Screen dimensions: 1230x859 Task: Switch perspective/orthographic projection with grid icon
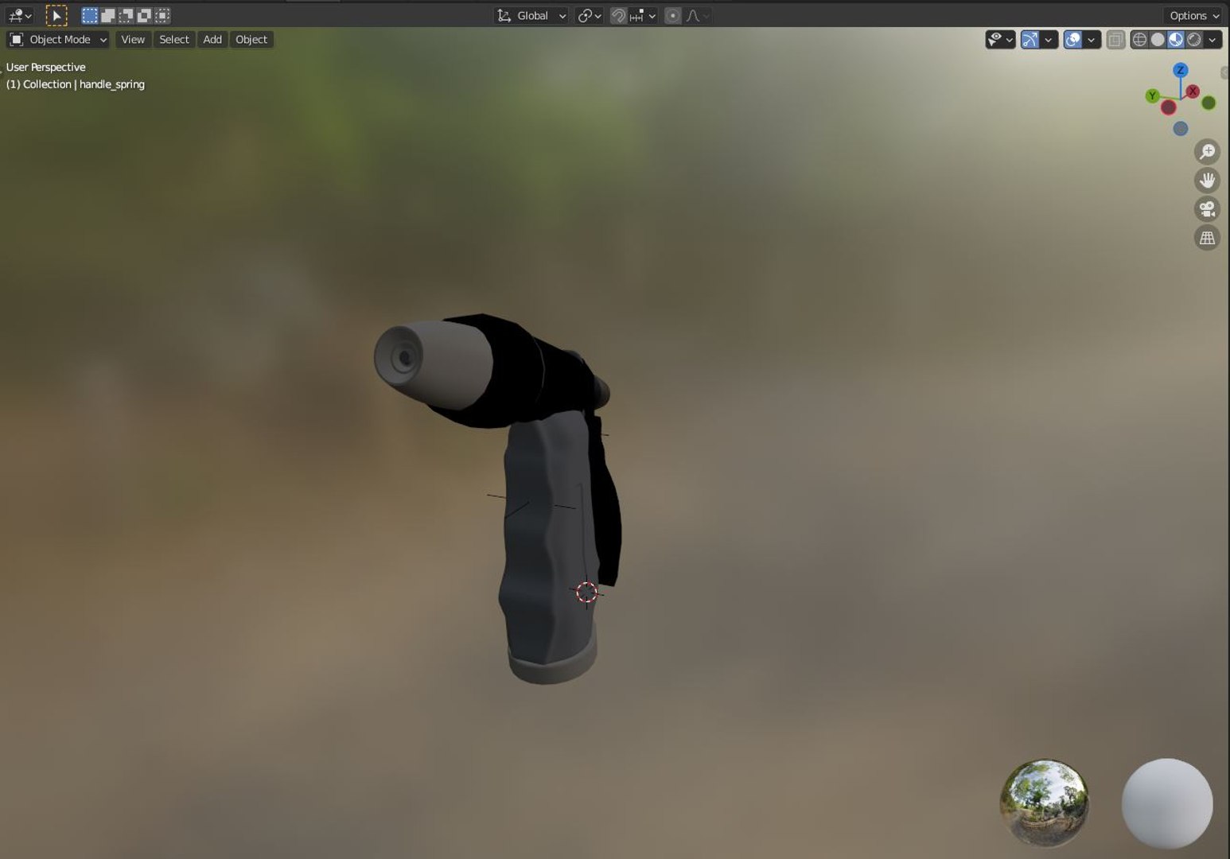pyautogui.click(x=1207, y=238)
